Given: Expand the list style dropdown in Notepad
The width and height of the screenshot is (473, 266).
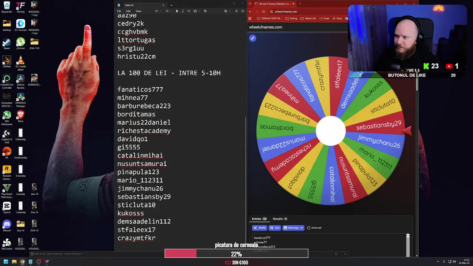Looking at the screenshot, I should [x=168, y=11].
